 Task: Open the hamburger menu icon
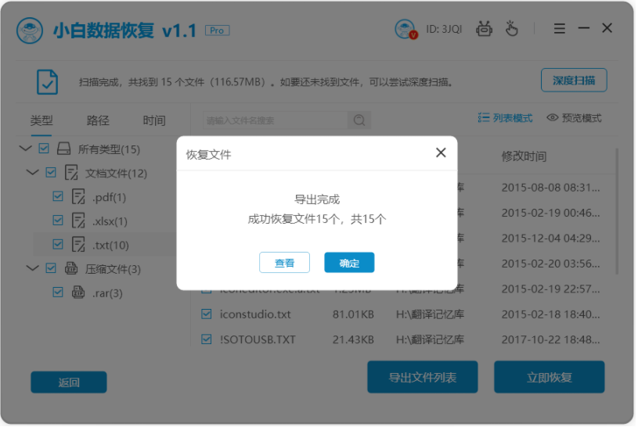pos(559,29)
